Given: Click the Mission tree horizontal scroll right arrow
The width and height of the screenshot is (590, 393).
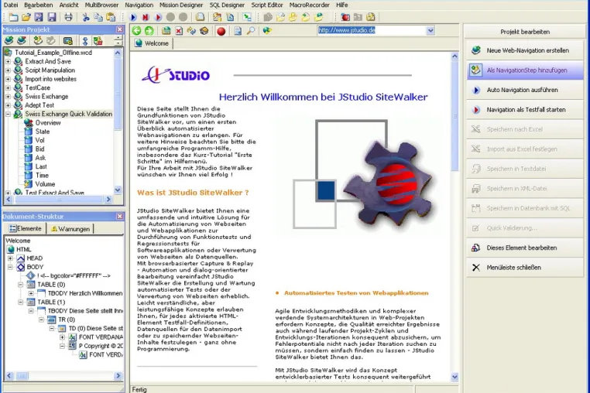Looking at the screenshot, I should click(108, 200).
